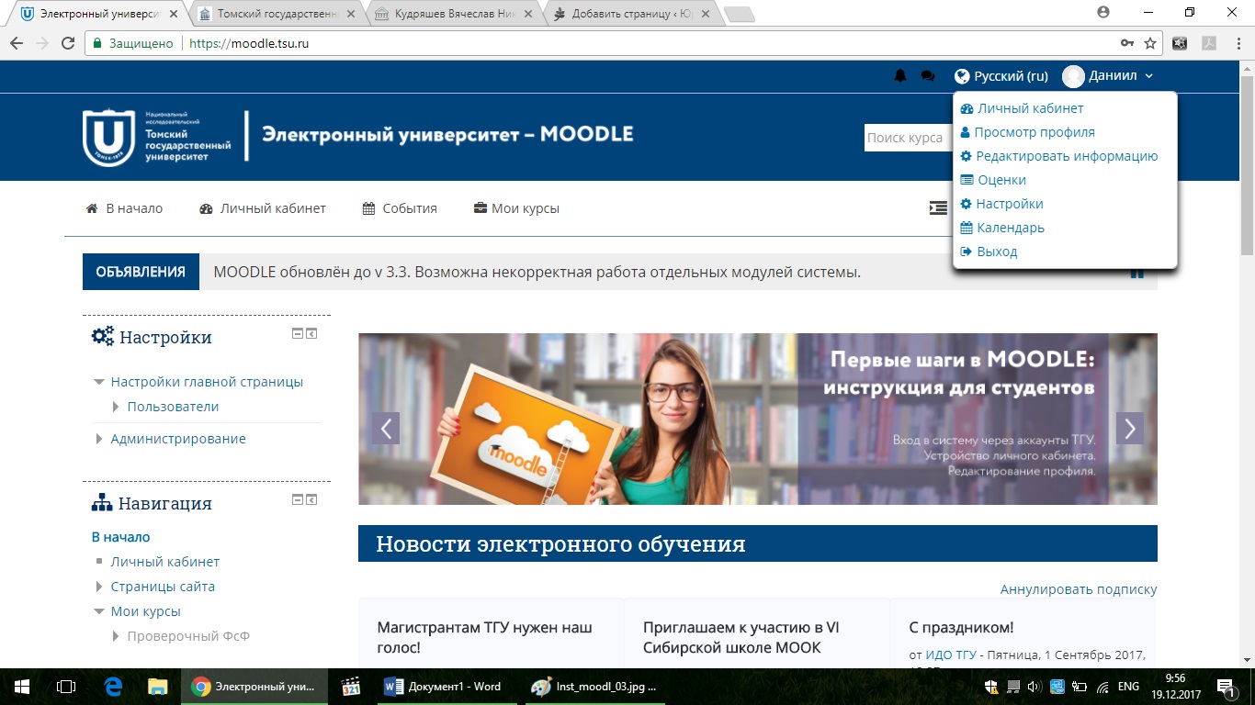
Task: Open the notifications bell icon
Action: tap(900, 76)
